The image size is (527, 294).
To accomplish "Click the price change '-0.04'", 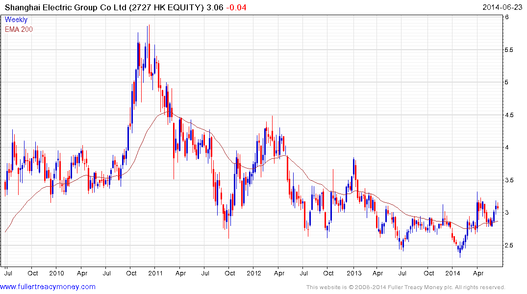I will click(236, 7).
